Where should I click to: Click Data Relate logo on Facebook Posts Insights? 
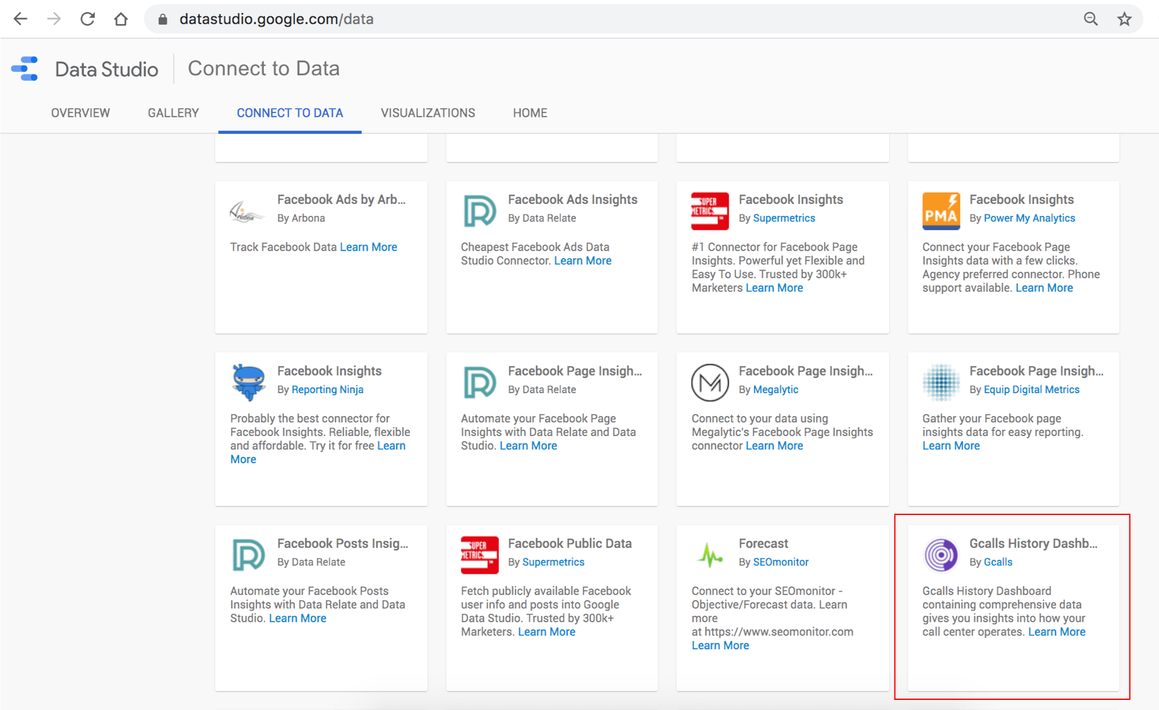click(x=248, y=555)
